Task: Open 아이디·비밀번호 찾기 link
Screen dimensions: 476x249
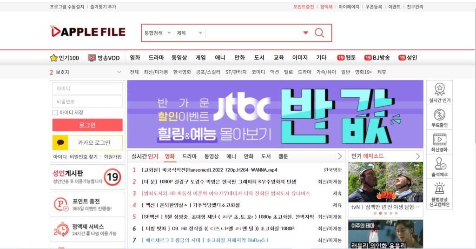Action: pos(75,156)
